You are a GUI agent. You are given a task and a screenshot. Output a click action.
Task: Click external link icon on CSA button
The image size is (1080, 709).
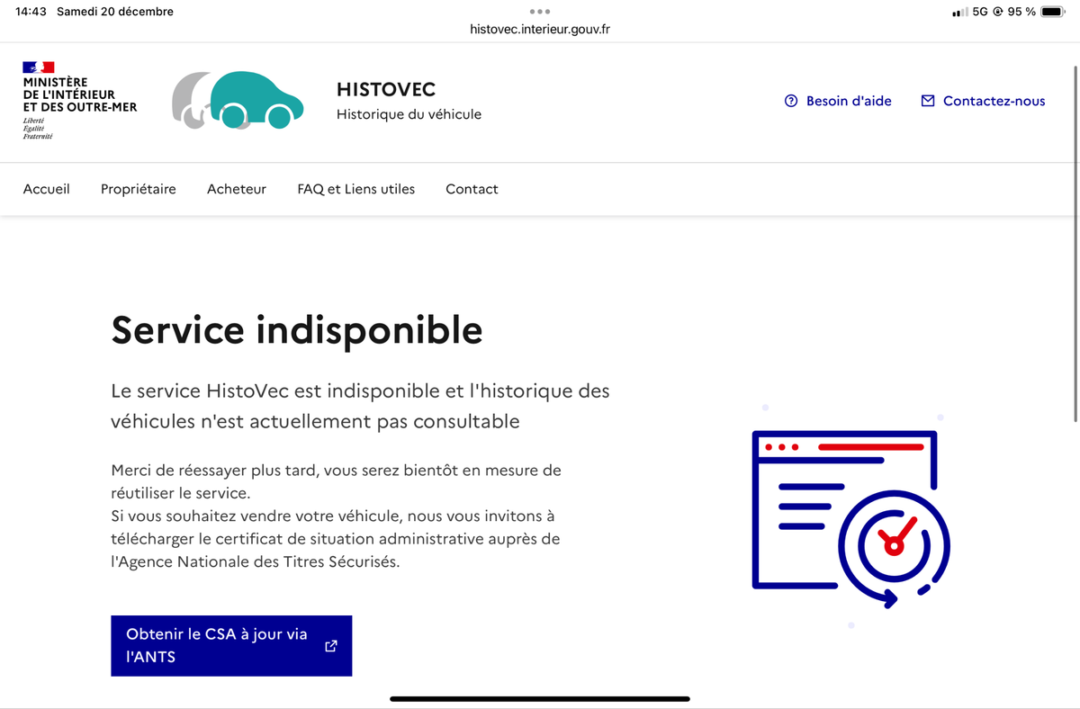(x=331, y=645)
